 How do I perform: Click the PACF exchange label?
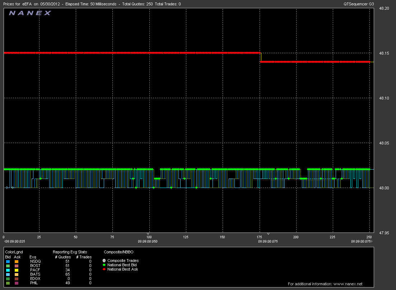[35, 270]
